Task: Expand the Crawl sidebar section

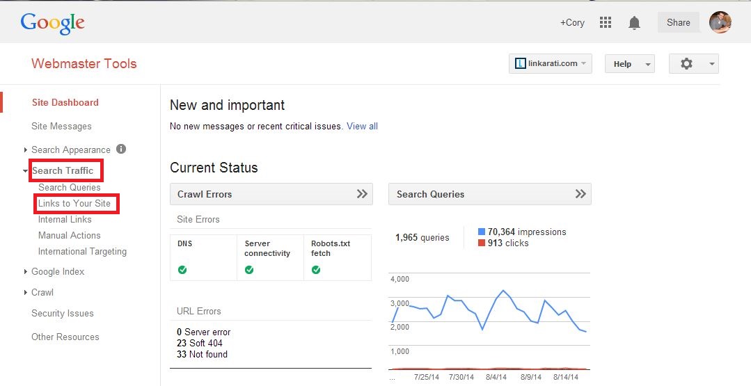Action: click(x=42, y=292)
